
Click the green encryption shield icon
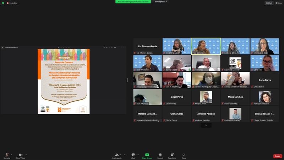point(3,3)
